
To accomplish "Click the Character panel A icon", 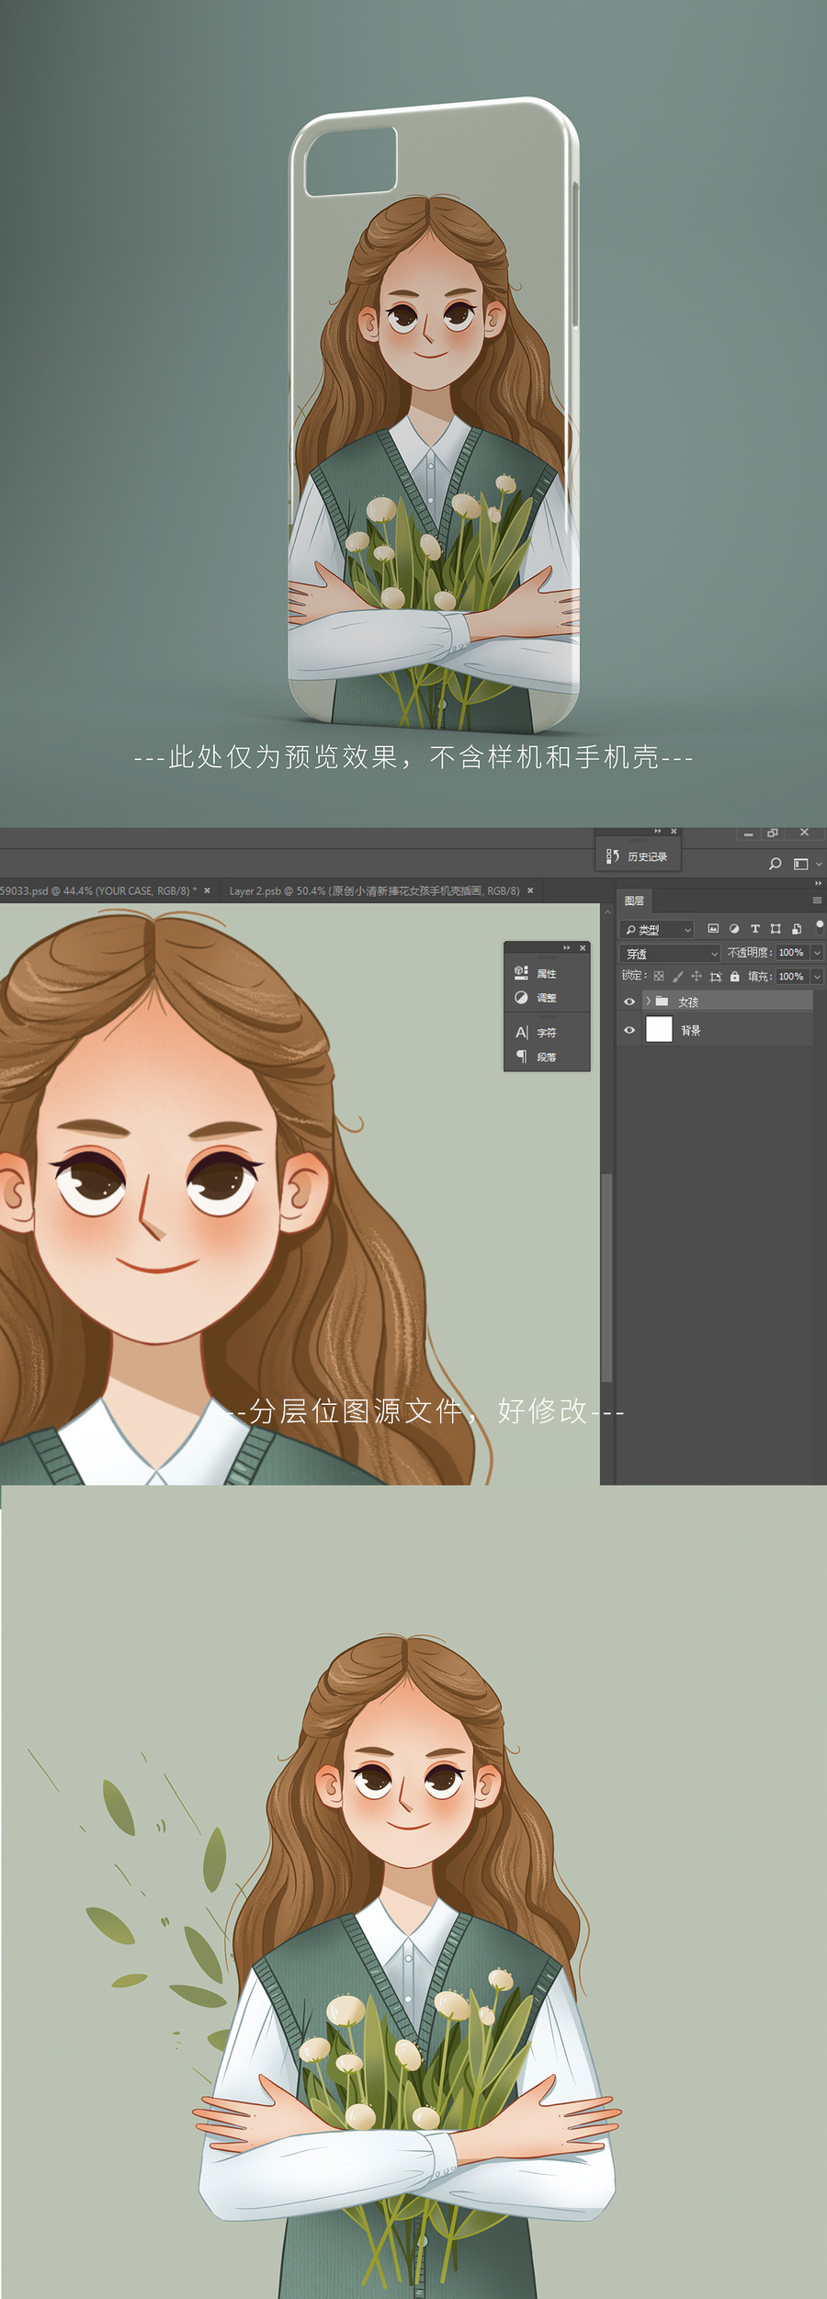I will pos(521,1032).
